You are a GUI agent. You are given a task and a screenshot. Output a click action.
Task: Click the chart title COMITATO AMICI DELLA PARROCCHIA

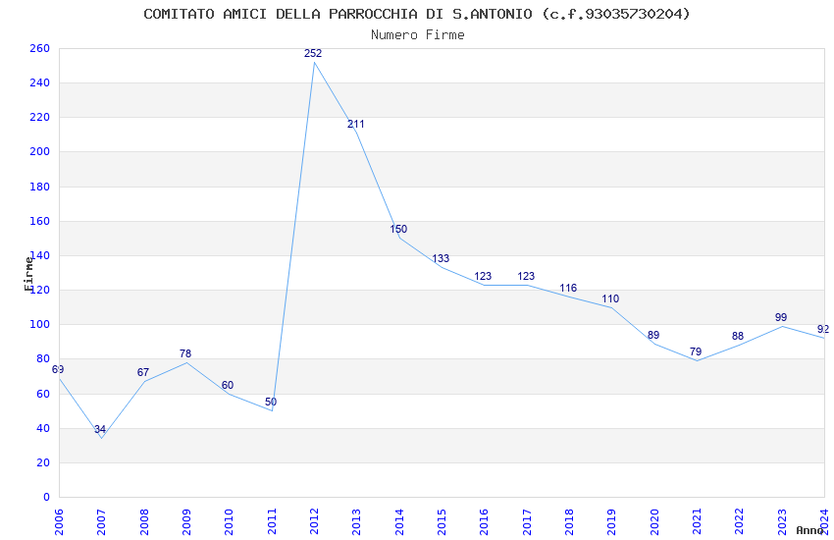pyautogui.click(x=416, y=14)
